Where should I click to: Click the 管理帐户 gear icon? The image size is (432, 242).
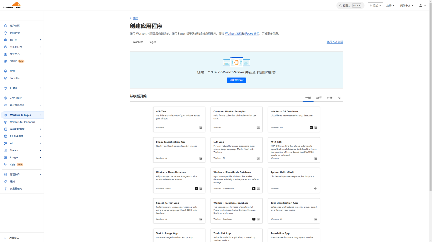pos(5,174)
